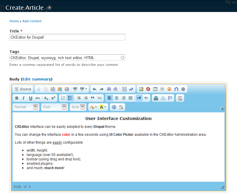Open the text Size dropdown
The height and width of the screenshot is (194, 237).
click(x=78, y=107)
